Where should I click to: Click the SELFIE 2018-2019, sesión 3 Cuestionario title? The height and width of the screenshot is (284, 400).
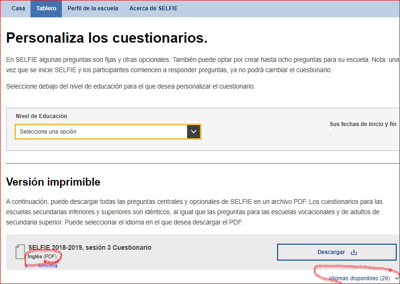pyautogui.click(x=90, y=247)
